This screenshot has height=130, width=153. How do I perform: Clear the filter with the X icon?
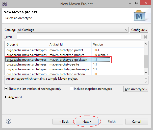pos(145,37)
